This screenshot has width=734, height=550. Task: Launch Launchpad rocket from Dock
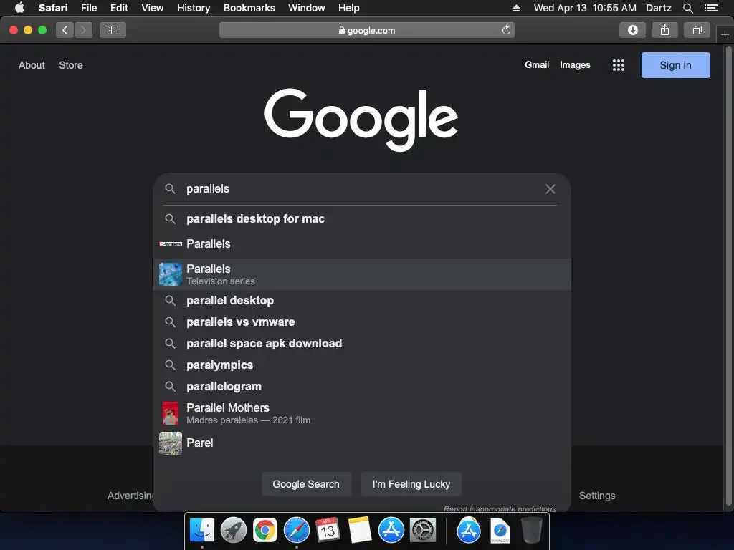234,531
